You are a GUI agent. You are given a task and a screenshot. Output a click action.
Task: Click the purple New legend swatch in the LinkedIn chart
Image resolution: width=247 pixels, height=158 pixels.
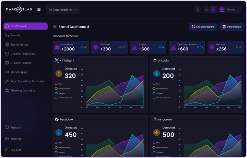pyautogui.click(x=154, y=84)
